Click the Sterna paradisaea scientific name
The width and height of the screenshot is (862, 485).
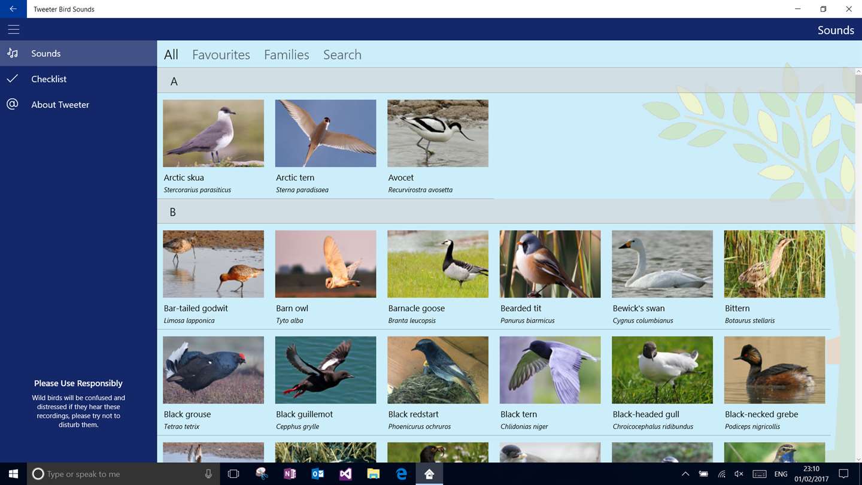302,190
